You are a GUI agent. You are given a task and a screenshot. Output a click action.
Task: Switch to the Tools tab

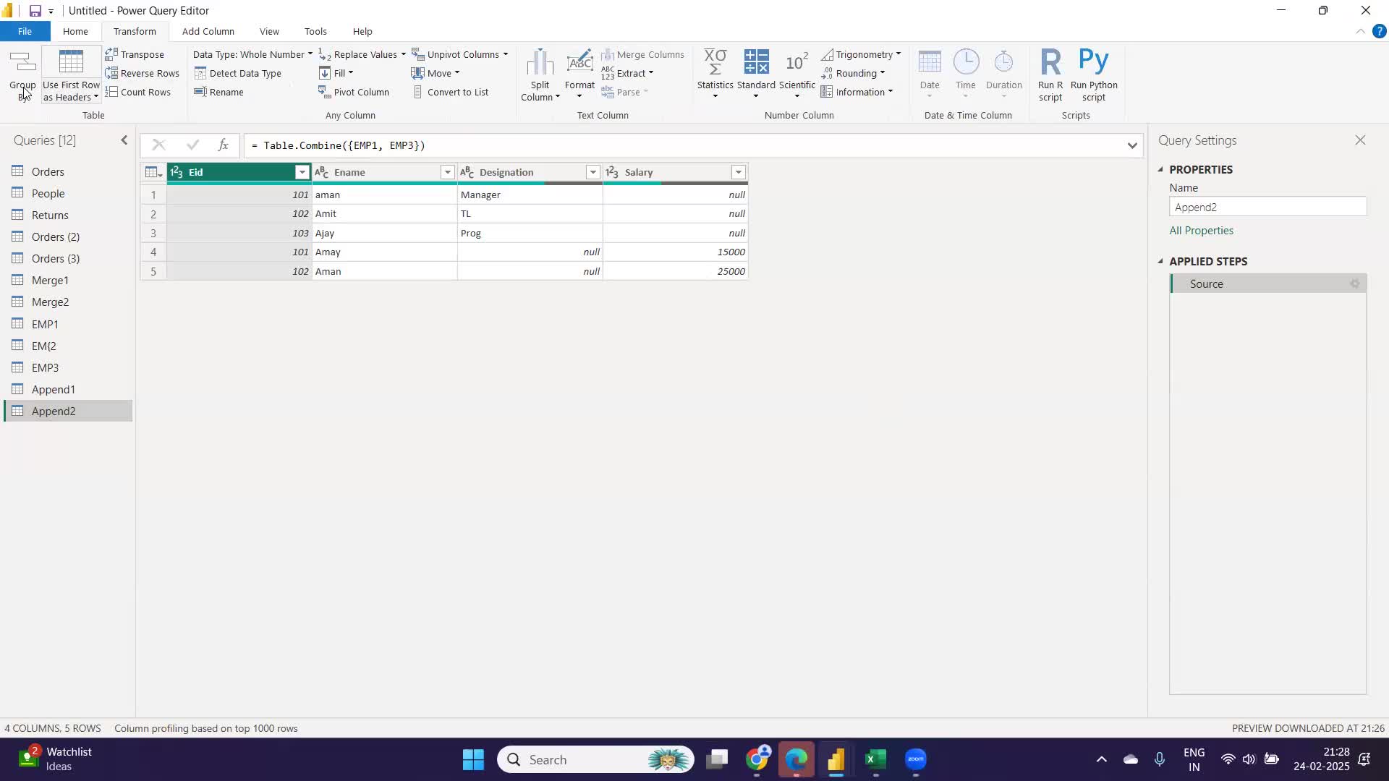point(315,31)
